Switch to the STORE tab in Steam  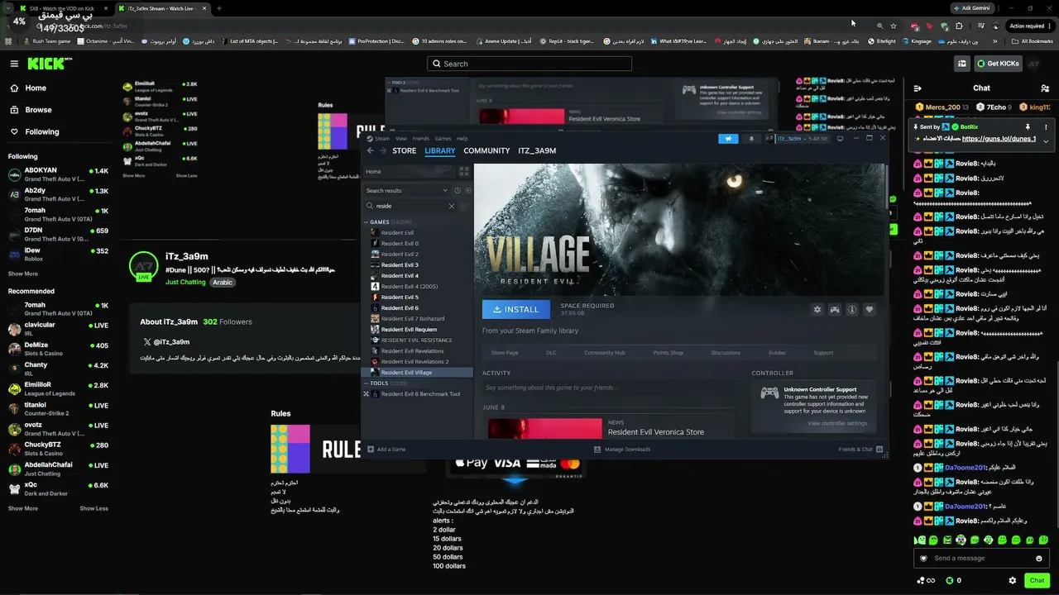[405, 151]
